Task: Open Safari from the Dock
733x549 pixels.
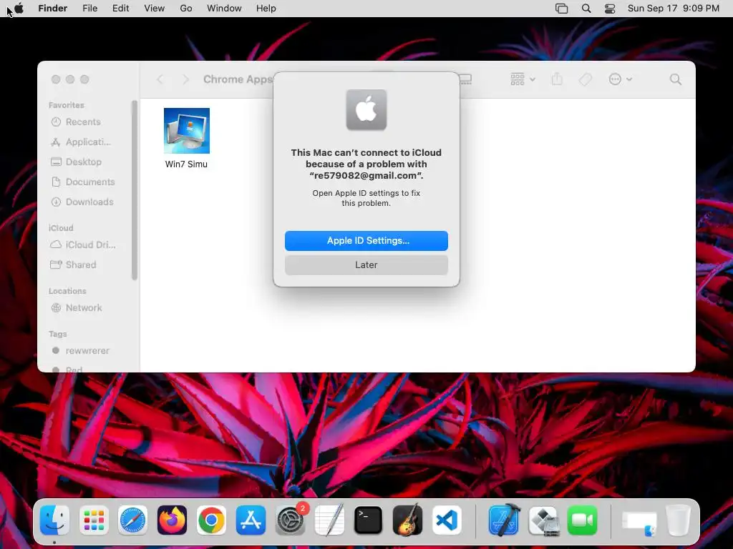Action: [x=132, y=520]
